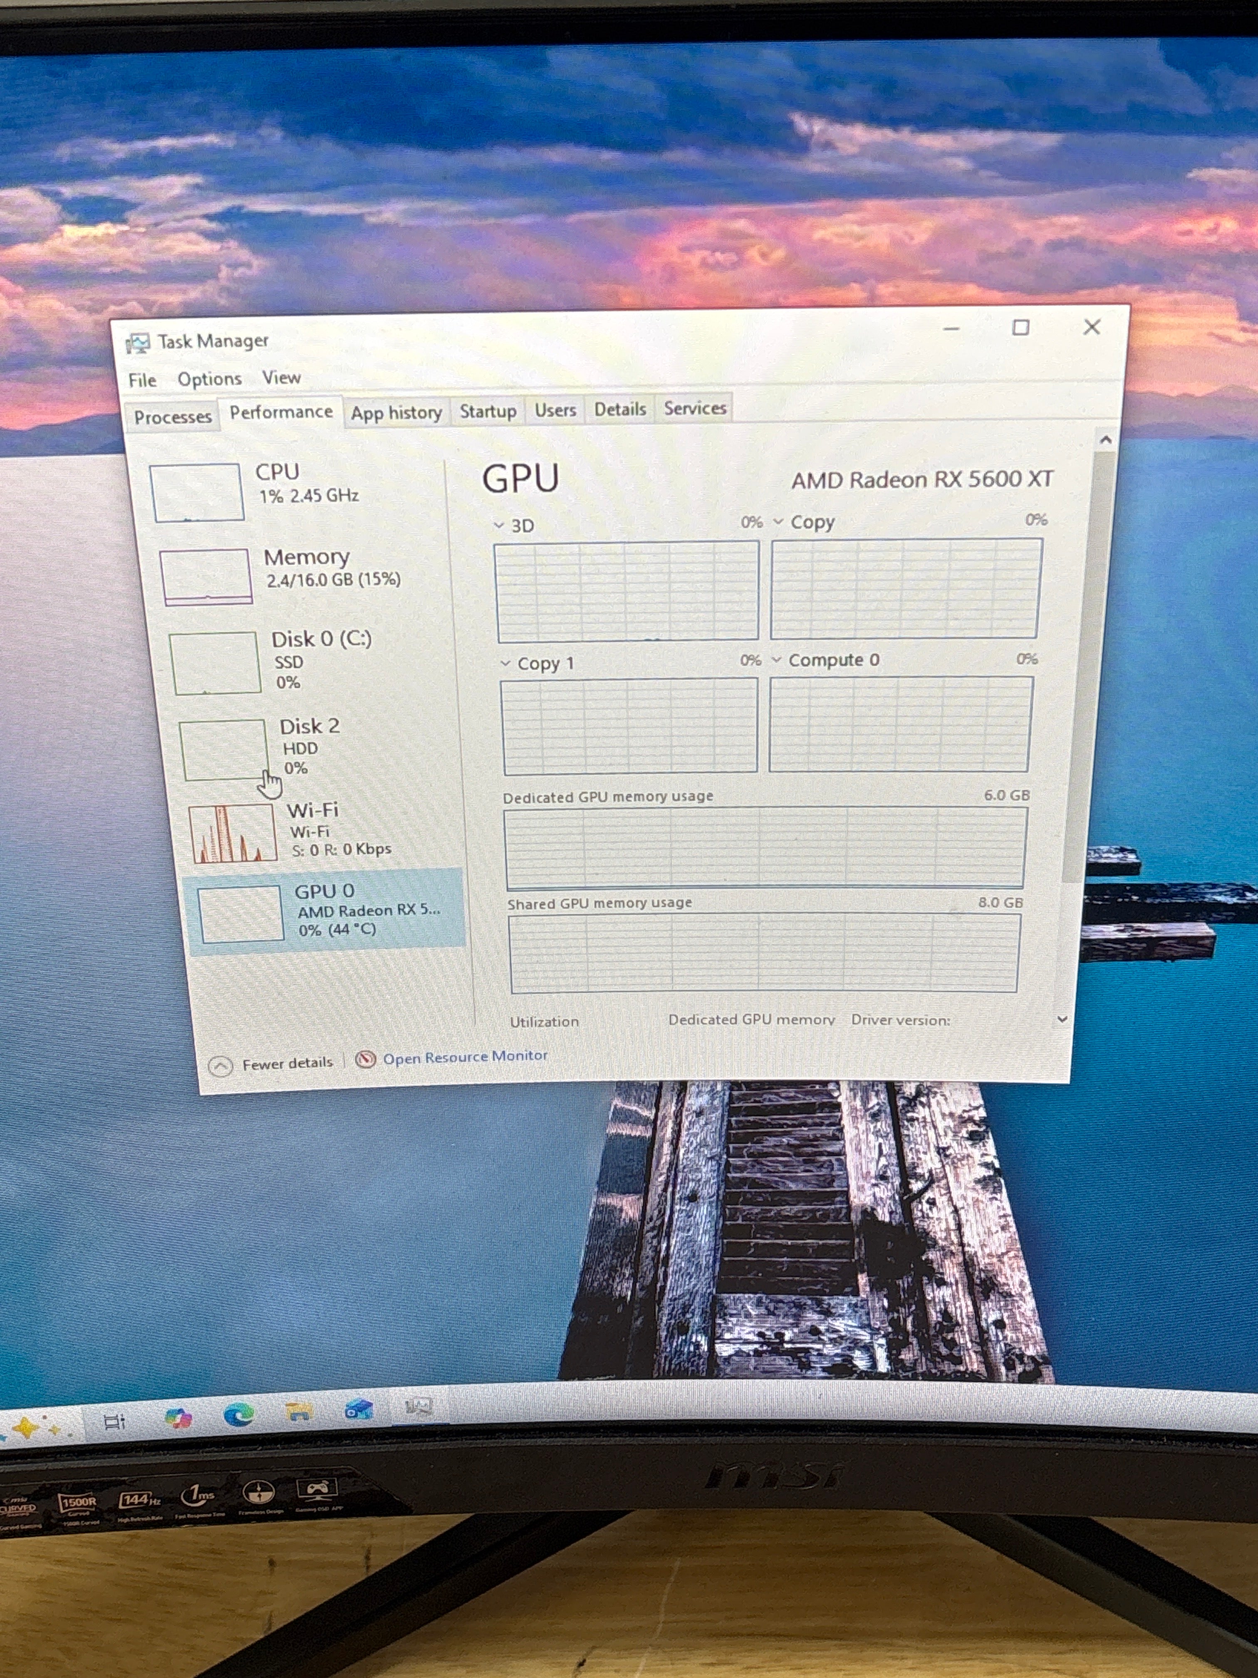Expand the 3D engine dropdown chevron
The height and width of the screenshot is (1678, 1258).
coord(498,525)
